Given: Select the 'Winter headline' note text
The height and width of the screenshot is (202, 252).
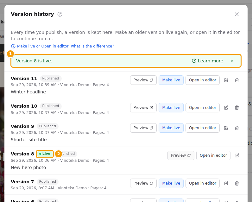Looking at the screenshot, I should click(28, 92).
